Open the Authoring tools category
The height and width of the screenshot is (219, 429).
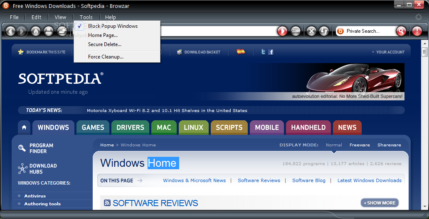42,204
